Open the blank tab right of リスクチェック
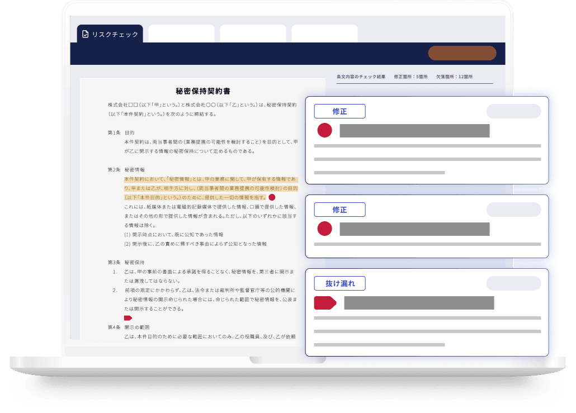576x413 pixels. (181, 34)
